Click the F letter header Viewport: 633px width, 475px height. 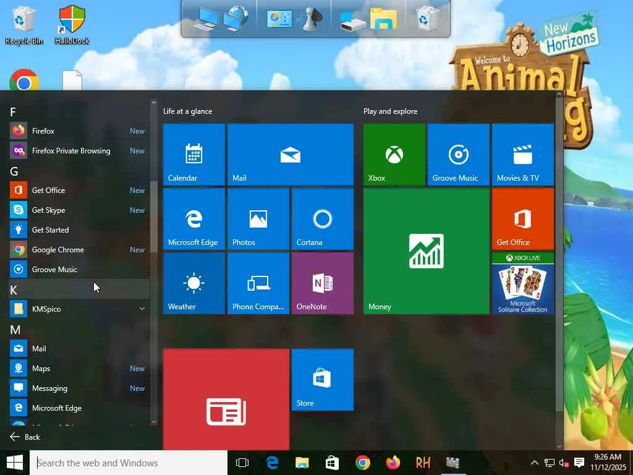point(13,112)
